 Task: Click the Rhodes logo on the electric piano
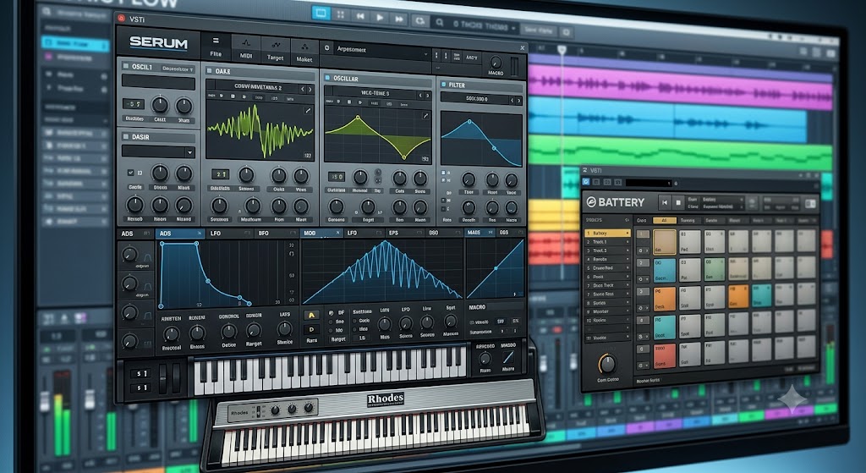pos(386,399)
